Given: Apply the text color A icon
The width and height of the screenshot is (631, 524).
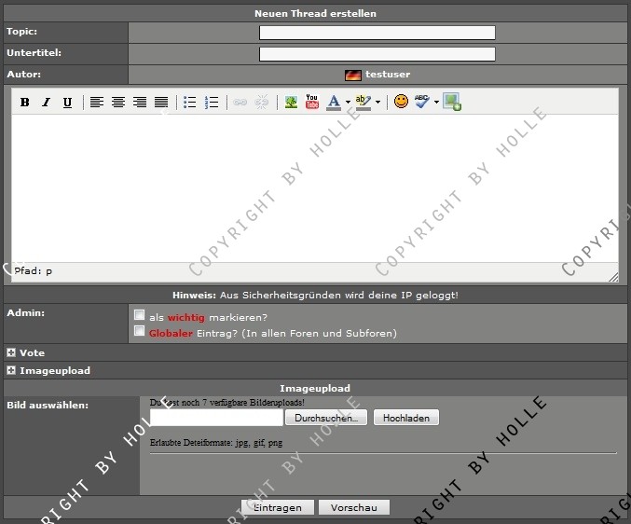Looking at the screenshot, I should coord(334,103).
